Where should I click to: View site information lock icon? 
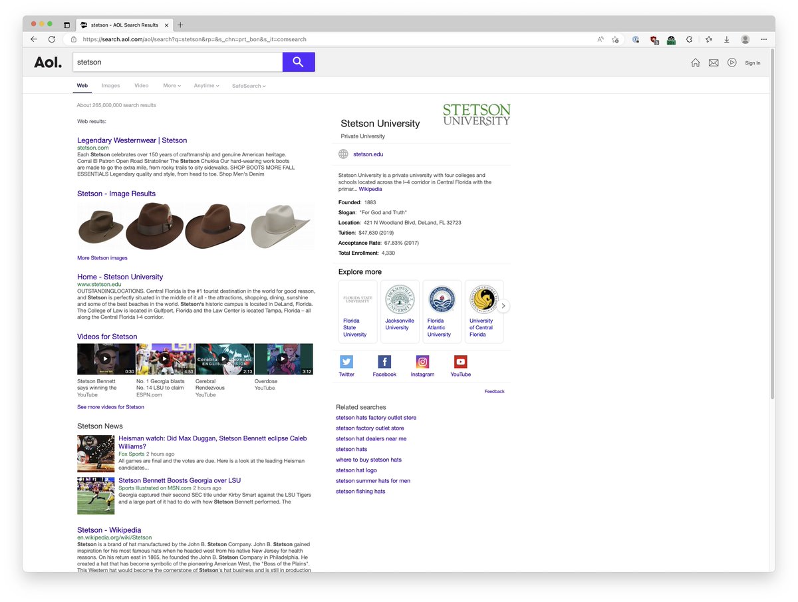pyautogui.click(x=74, y=39)
